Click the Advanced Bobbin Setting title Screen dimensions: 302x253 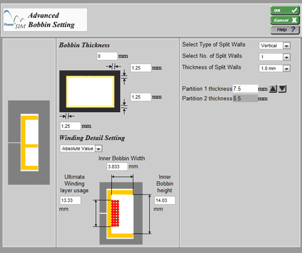51,20
